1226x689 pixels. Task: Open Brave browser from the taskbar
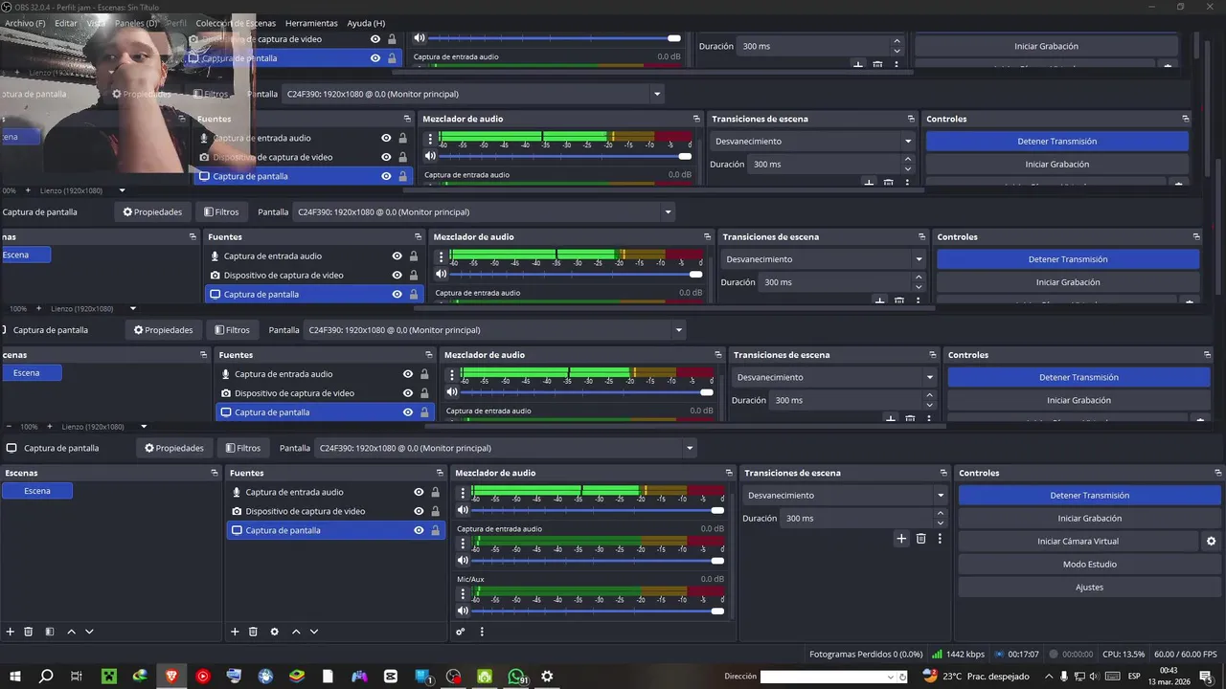[172, 677]
